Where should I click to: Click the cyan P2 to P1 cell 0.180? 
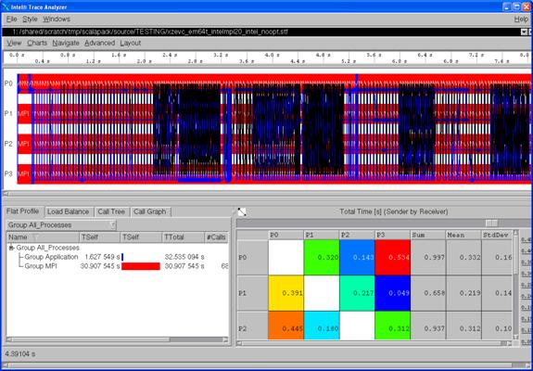[x=322, y=326]
